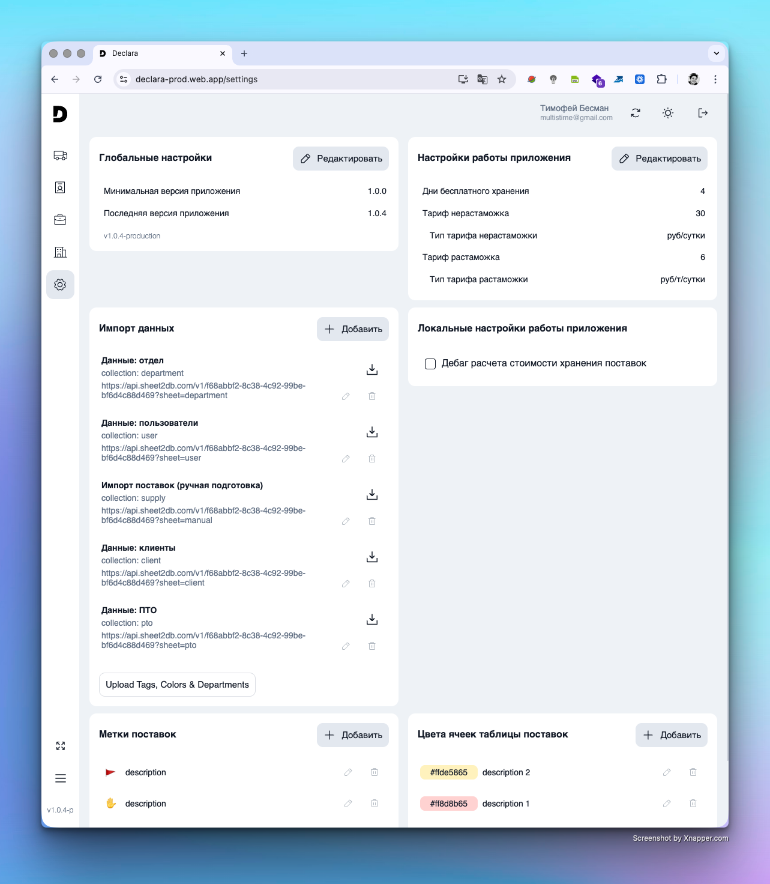Open the browser tab search dropdown
Screen dimensions: 770x884
click(716, 53)
